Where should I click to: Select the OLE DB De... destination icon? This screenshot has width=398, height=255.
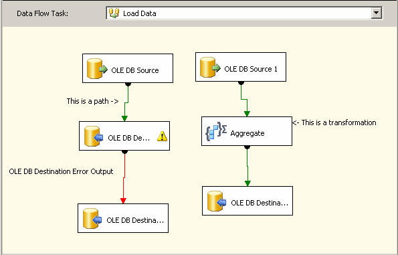point(94,137)
